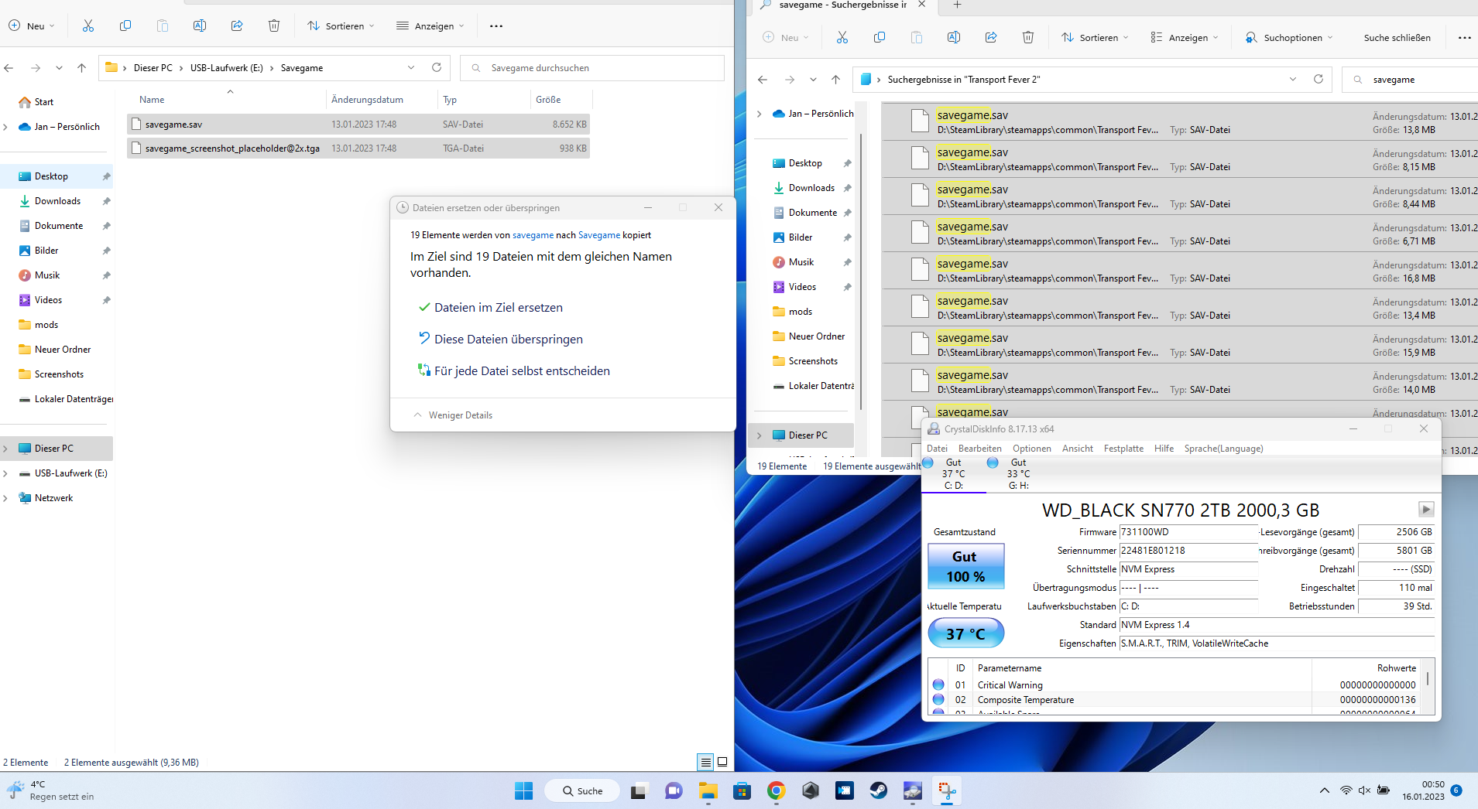Click Delete trash icon in search results window

1028,37
